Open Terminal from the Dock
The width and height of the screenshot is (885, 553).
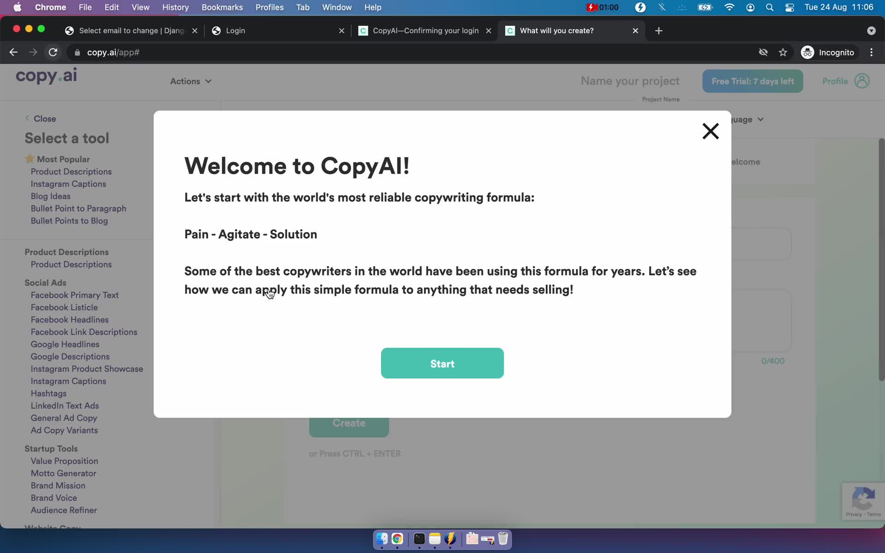point(419,539)
